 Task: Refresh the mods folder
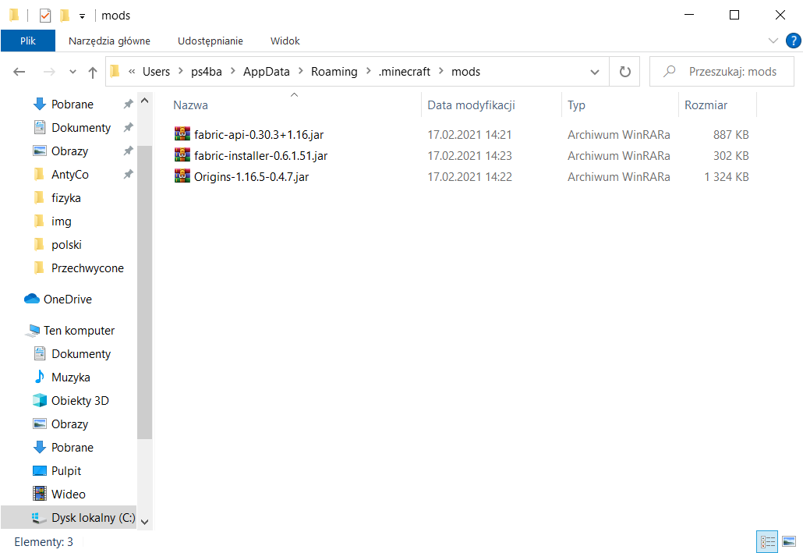coord(624,72)
